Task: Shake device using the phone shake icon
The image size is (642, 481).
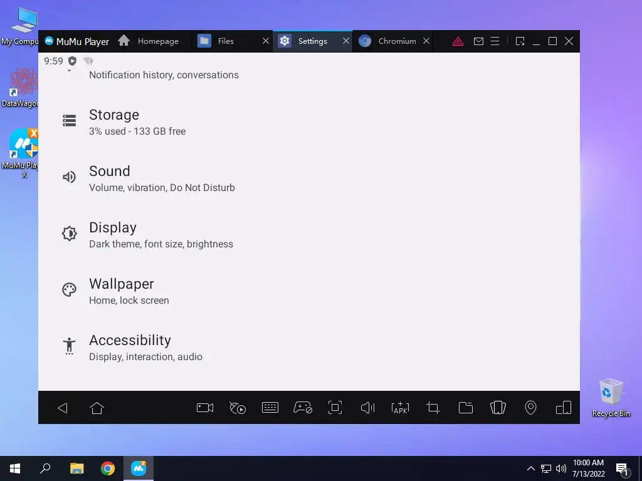Action: [498, 408]
